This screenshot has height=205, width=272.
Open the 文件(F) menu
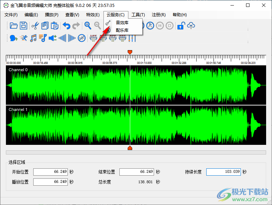11,15
